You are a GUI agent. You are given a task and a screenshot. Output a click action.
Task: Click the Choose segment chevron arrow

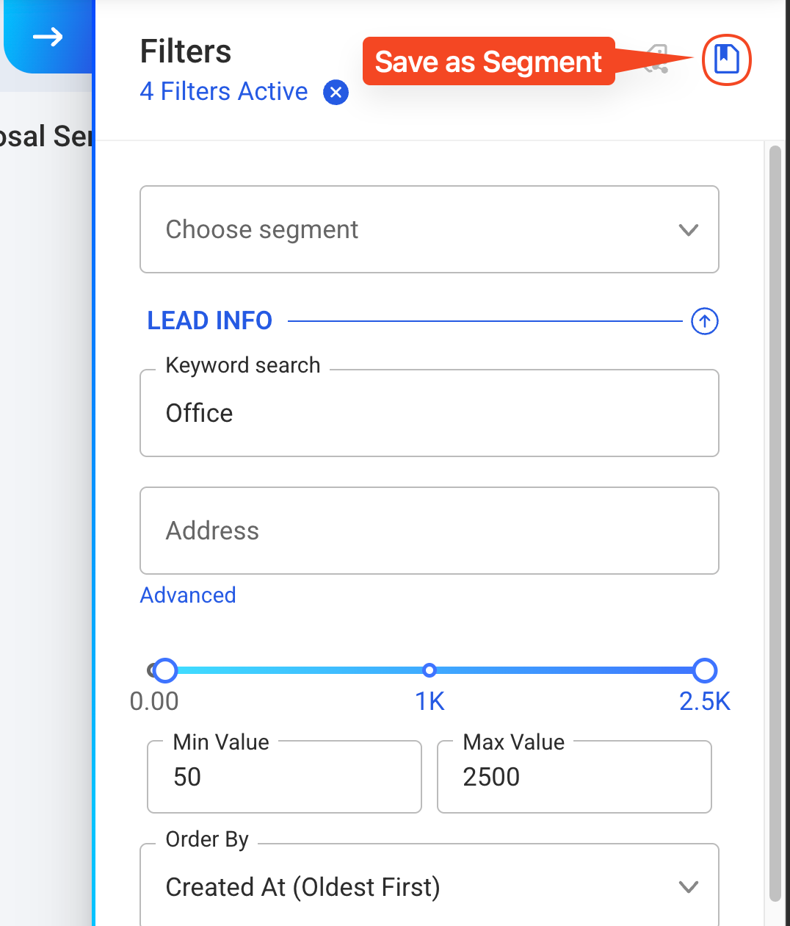pyautogui.click(x=688, y=230)
